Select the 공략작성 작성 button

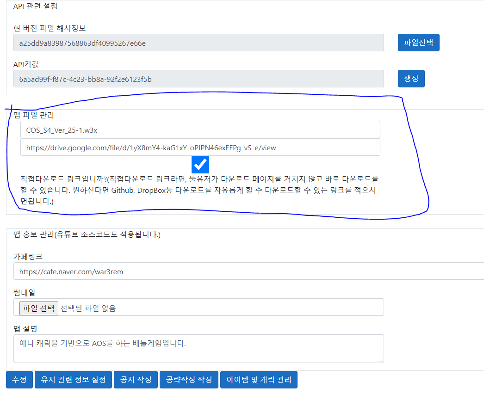[189, 380]
